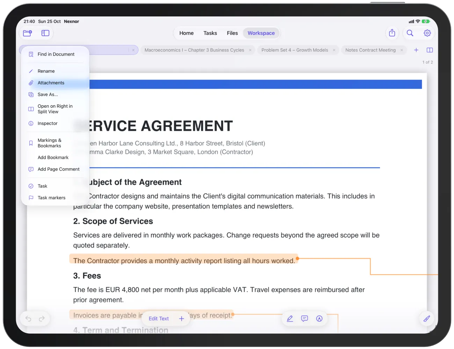The width and height of the screenshot is (454, 349).
Task: Close the Problem Set 4 tab
Action: tap(334, 50)
